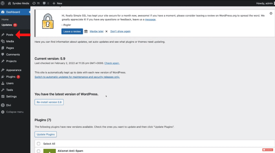Click the Plugins plug icon

point(3,77)
